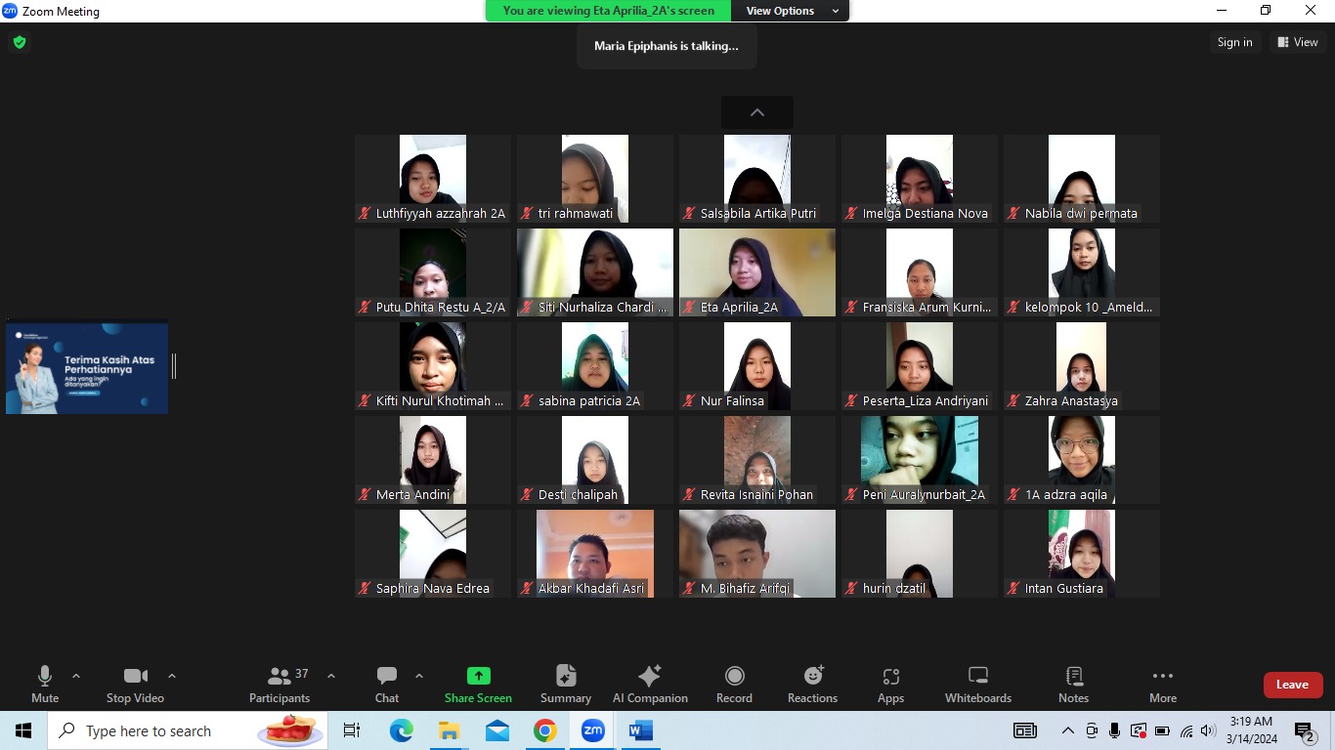
Task: Click the red Leave button
Action: point(1292,685)
